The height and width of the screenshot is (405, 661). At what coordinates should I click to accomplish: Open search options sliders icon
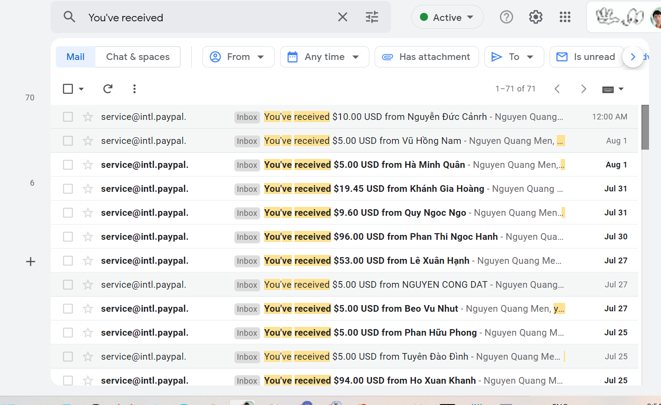pyautogui.click(x=372, y=17)
